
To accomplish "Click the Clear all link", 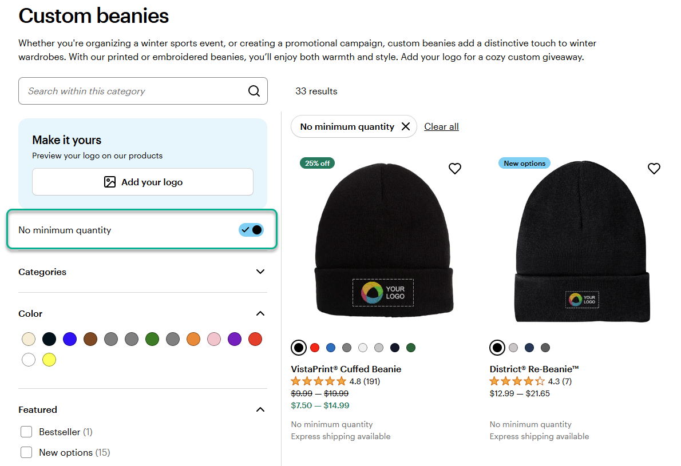I will (441, 127).
